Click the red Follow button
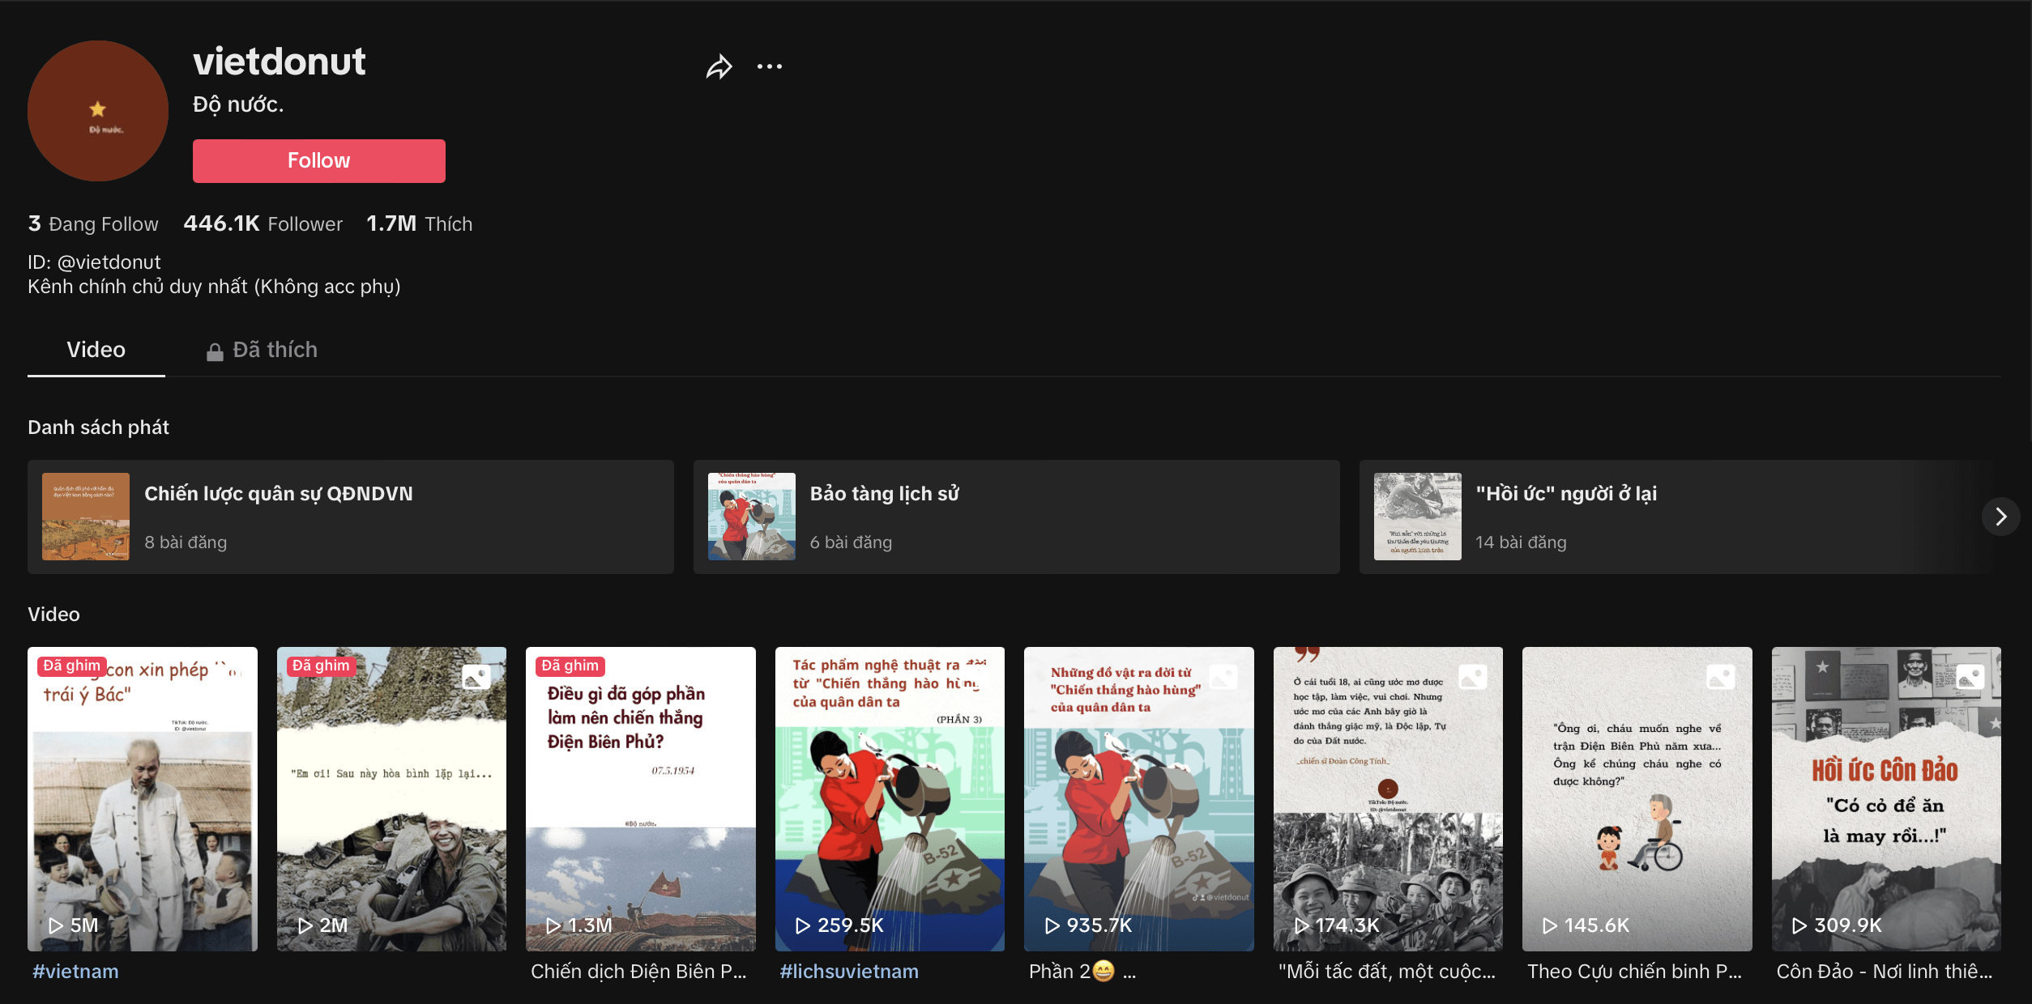This screenshot has height=1004, width=2032. click(x=318, y=160)
